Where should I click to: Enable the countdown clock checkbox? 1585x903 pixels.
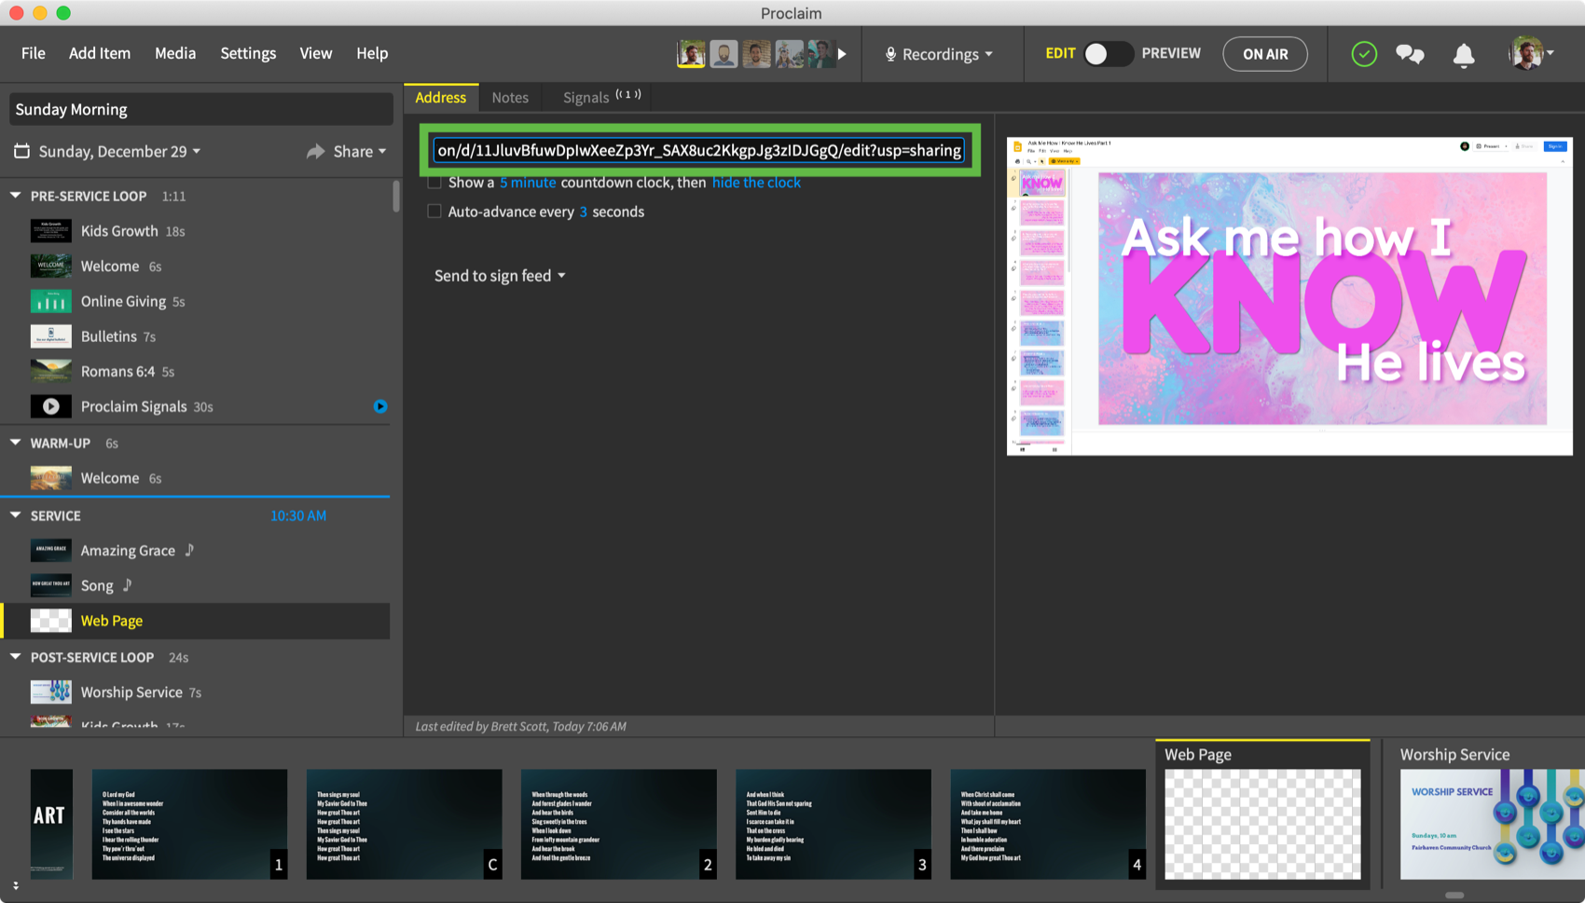click(434, 183)
